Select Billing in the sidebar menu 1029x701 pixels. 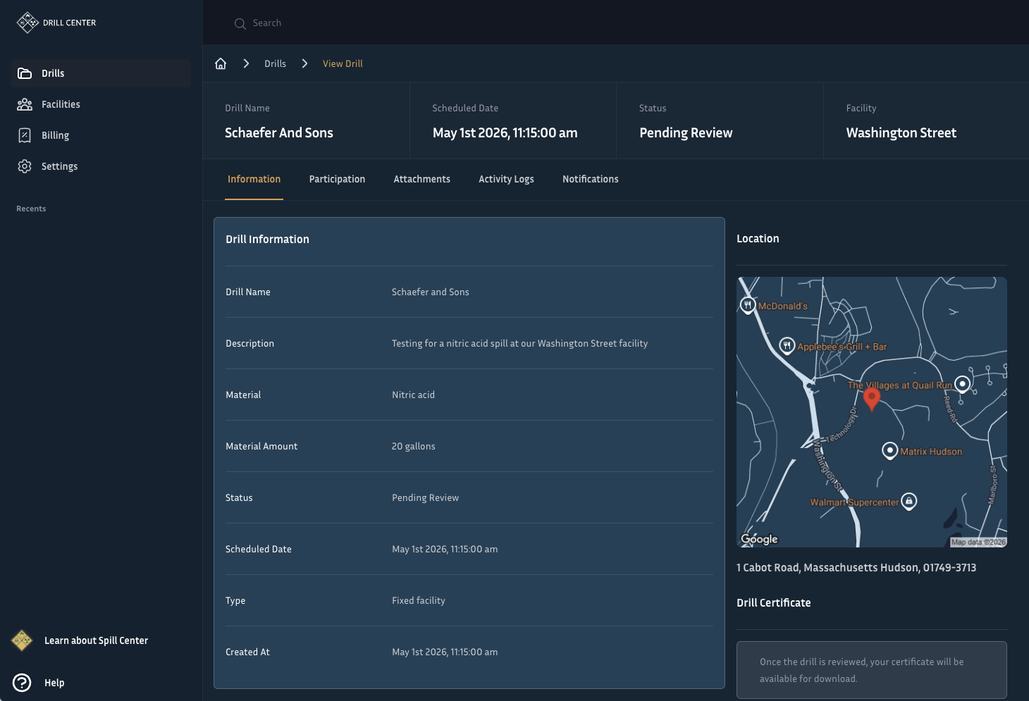coord(101,135)
